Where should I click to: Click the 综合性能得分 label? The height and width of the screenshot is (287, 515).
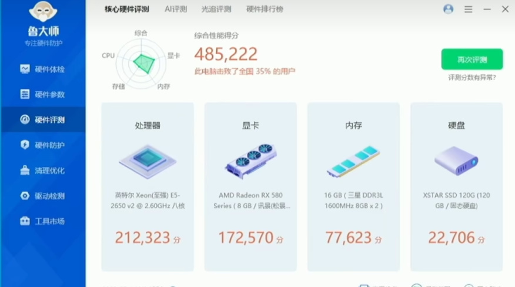(x=216, y=35)
